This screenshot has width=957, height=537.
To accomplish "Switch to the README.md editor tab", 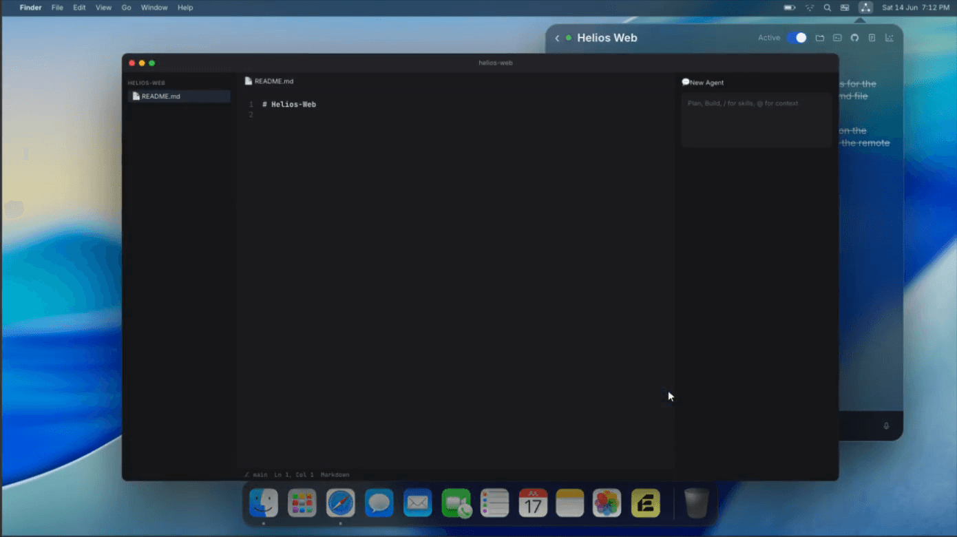I will tap(269, 81).
